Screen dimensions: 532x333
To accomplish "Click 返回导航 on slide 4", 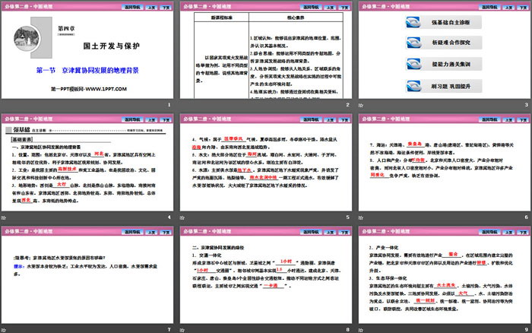I will (132, 119).
